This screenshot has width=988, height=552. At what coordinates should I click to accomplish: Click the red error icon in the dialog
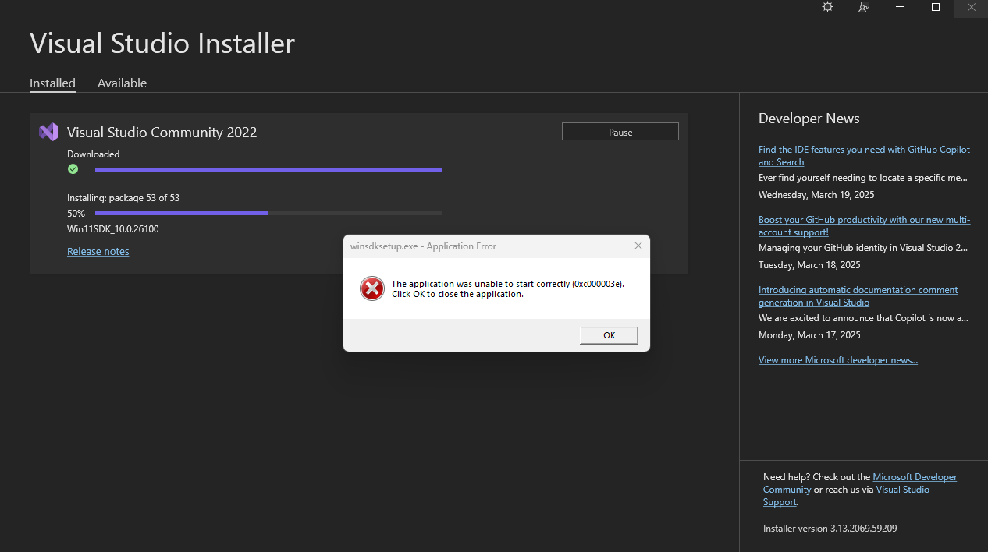[372, 288]
